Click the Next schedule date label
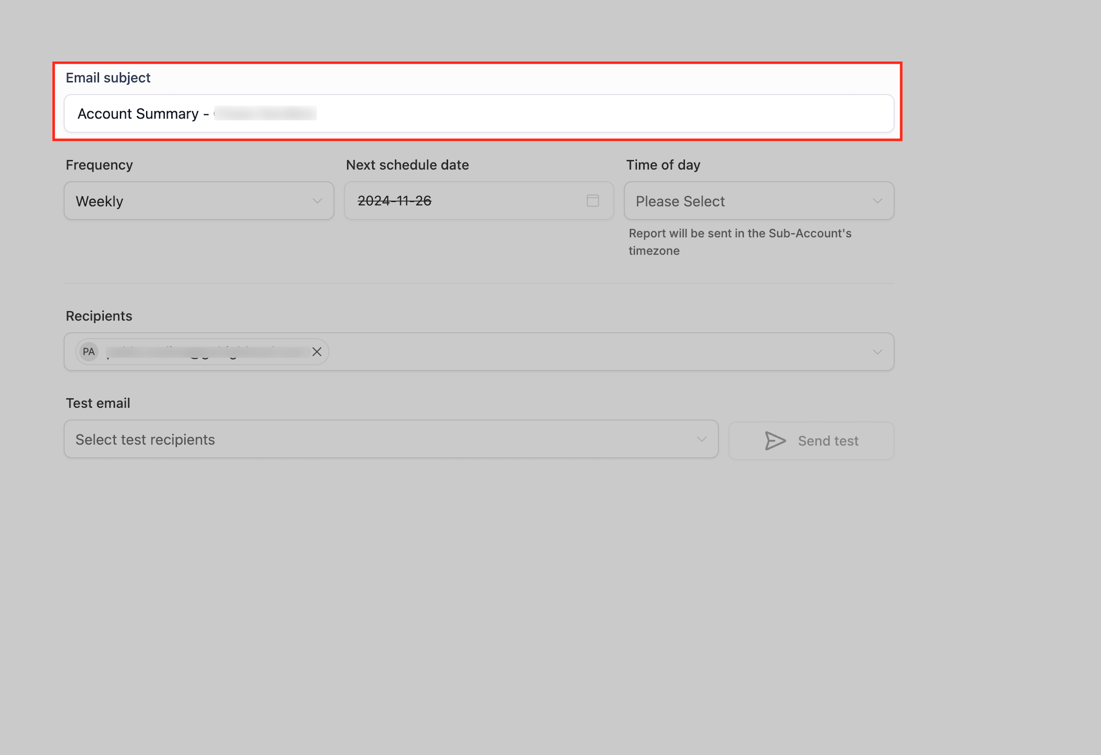Screen dimensions: 1101x755 pyautogui.click(x=407, y=165)
